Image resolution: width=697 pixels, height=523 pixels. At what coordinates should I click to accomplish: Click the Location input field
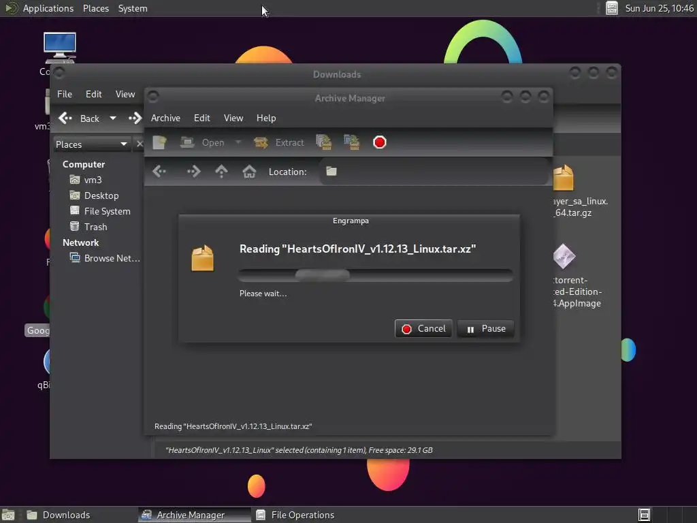434,171
